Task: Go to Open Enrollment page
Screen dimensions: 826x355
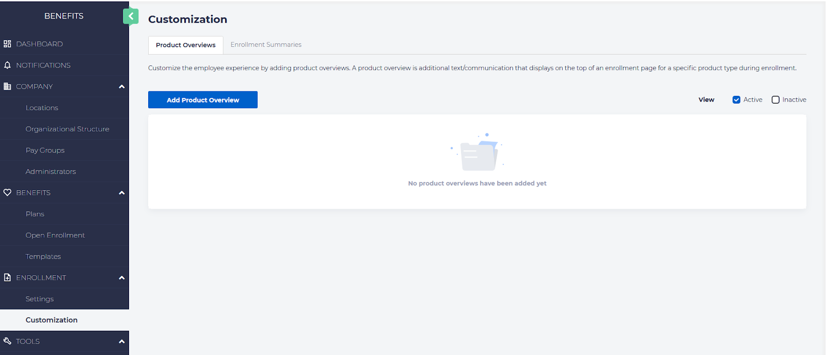Action: (x=55, y=235)
